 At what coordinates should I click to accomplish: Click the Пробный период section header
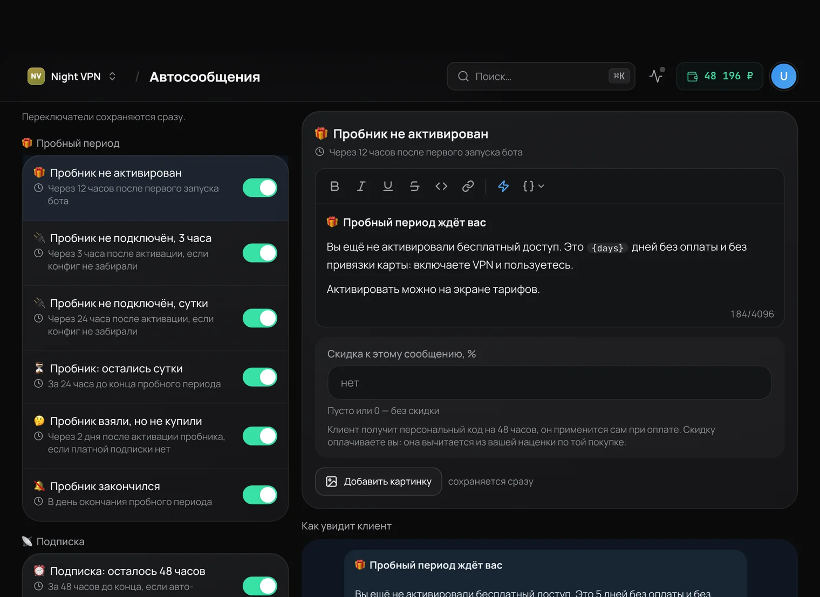tap(71, 143)
